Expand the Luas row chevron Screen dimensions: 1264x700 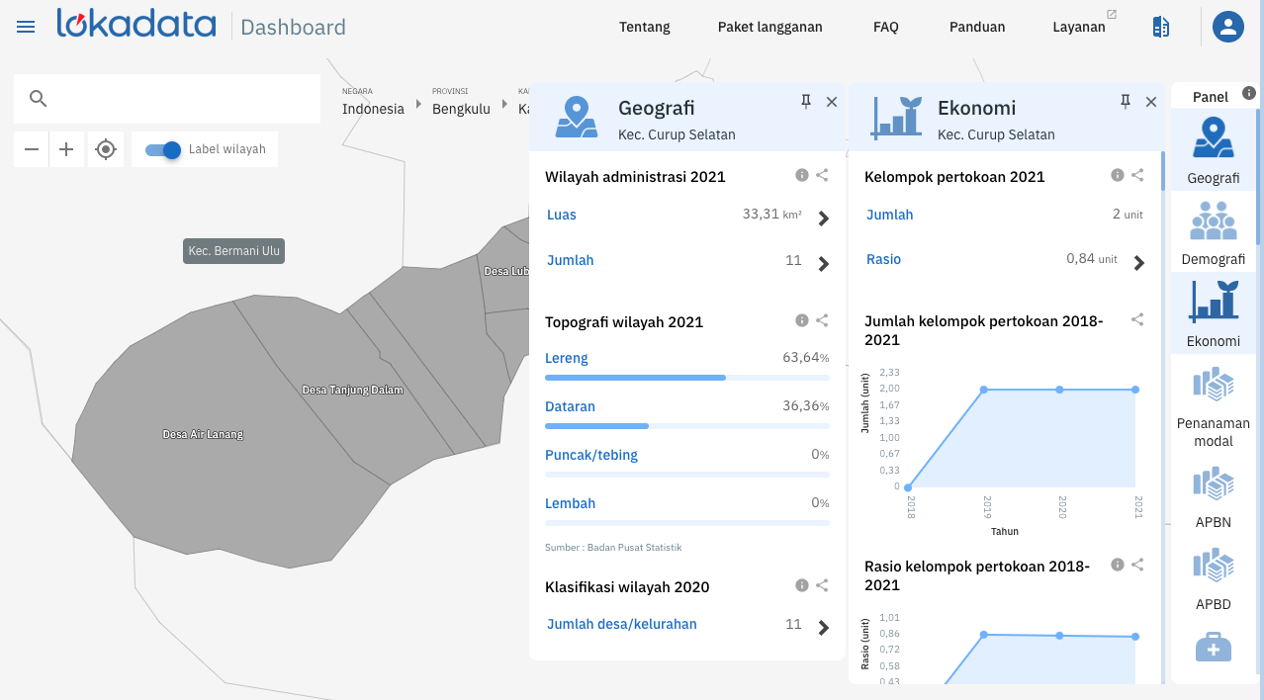pos(823,219)
